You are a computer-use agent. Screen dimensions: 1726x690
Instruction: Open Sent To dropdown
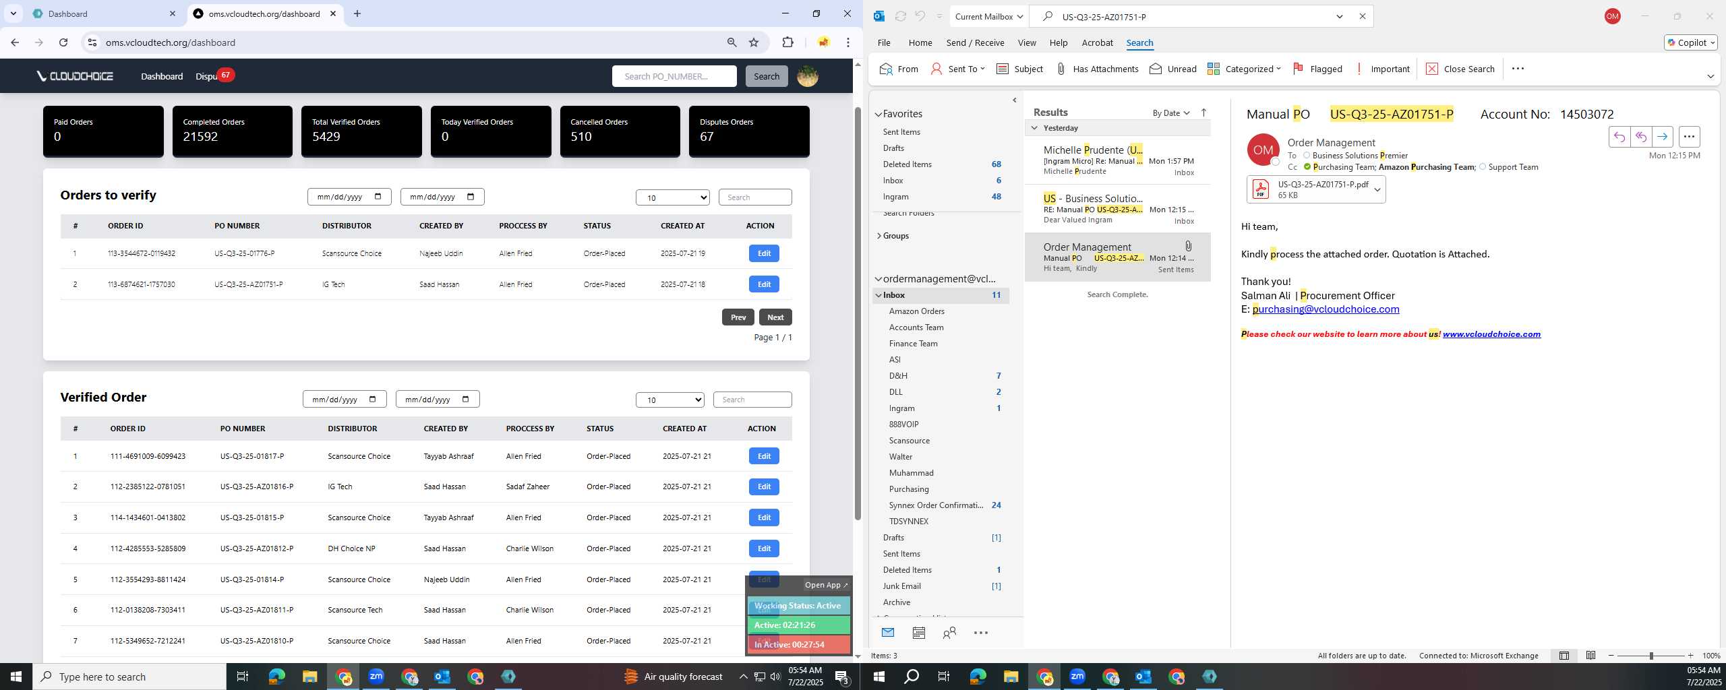click(x=957, y=69)
